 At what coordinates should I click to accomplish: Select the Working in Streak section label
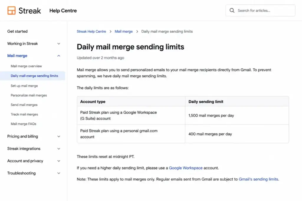tap(22, 44)
